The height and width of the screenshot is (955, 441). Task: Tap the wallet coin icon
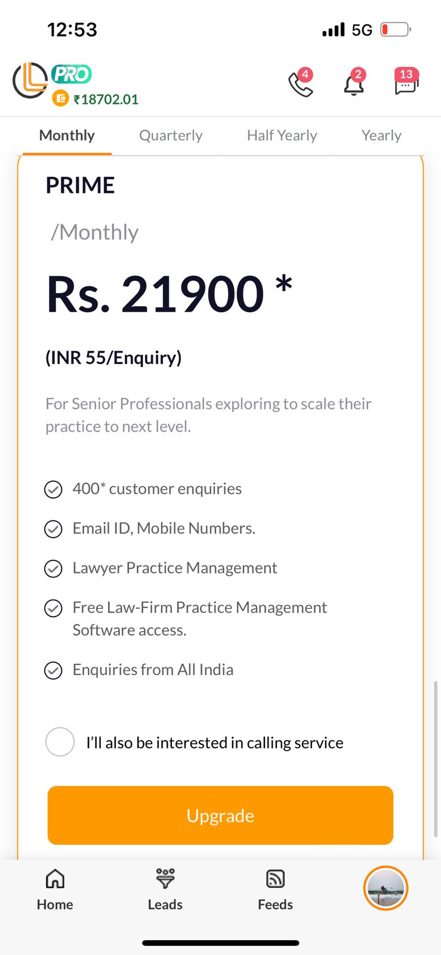pos(60,98)
